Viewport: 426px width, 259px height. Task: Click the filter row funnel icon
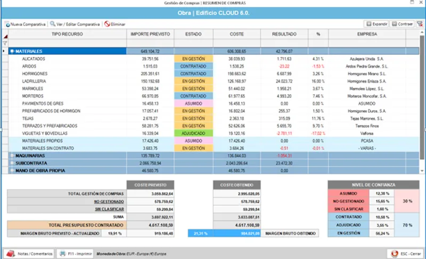pyautogui.click(x=5, y=43)
